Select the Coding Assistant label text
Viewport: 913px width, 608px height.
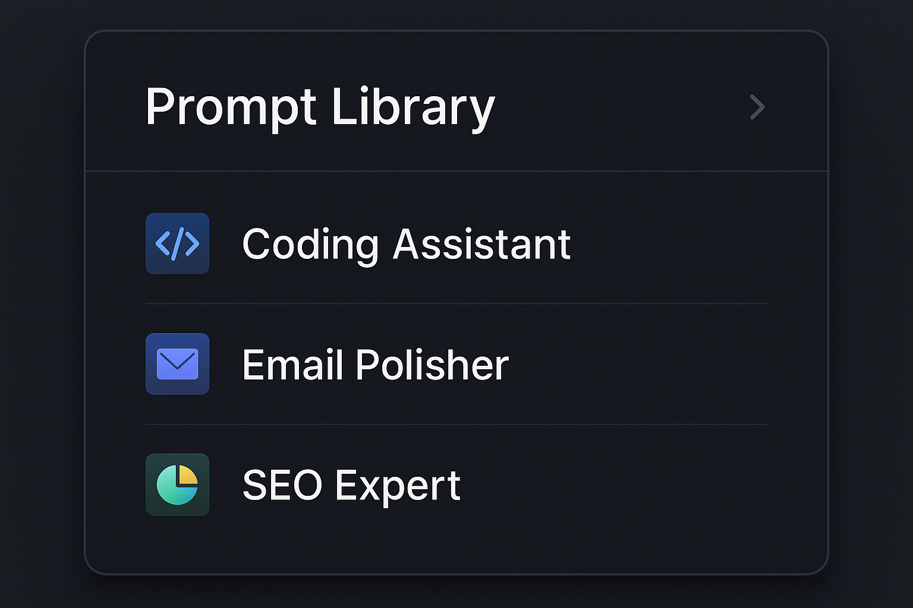407,243
